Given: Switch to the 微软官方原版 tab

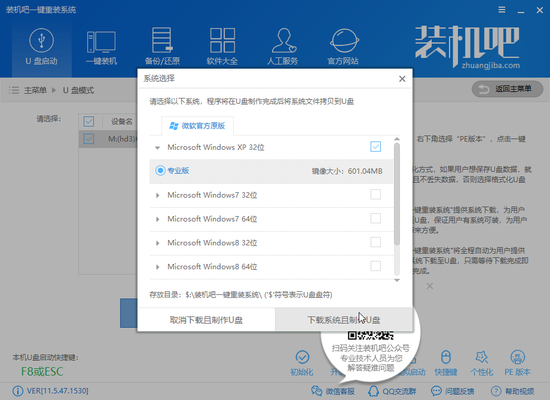Looking at the screenshot, I should tap(197, 126).
